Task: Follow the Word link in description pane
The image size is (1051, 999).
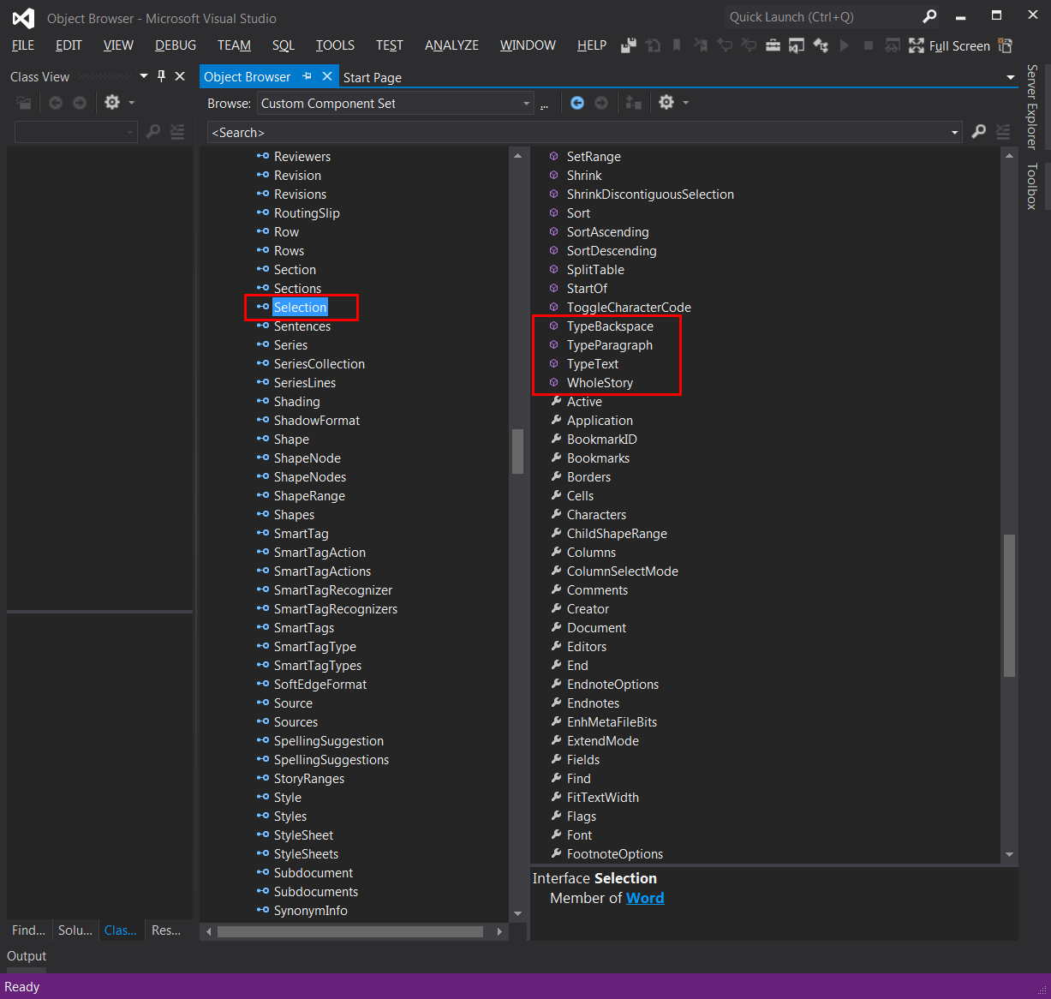Action: (x=645, y=898)
